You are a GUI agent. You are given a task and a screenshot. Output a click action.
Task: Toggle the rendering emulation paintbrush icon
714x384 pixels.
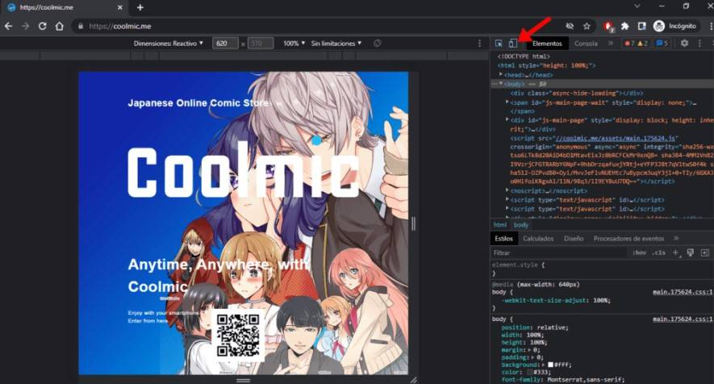pos(691,253)
